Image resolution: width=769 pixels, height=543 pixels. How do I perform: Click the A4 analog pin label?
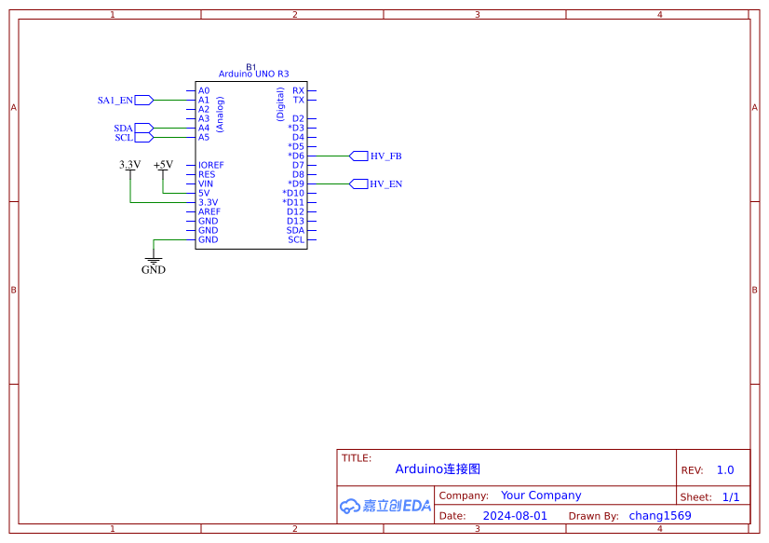204,128
